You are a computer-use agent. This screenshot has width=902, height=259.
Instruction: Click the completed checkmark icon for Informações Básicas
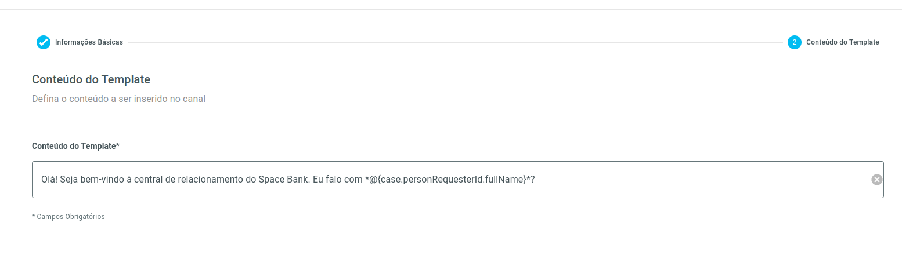tap(44, 42)
